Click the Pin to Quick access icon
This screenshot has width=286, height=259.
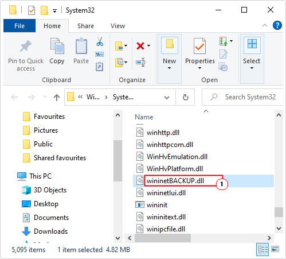click(26, 46)
